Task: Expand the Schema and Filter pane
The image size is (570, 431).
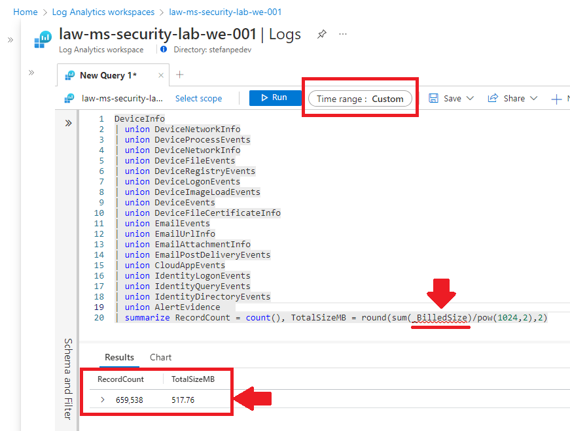Action: click(68, 123)
